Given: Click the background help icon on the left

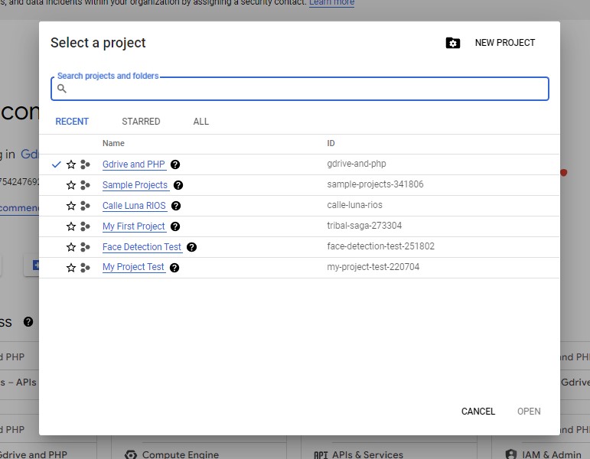Looking at the screenshot, I should [x=28, y=321].
